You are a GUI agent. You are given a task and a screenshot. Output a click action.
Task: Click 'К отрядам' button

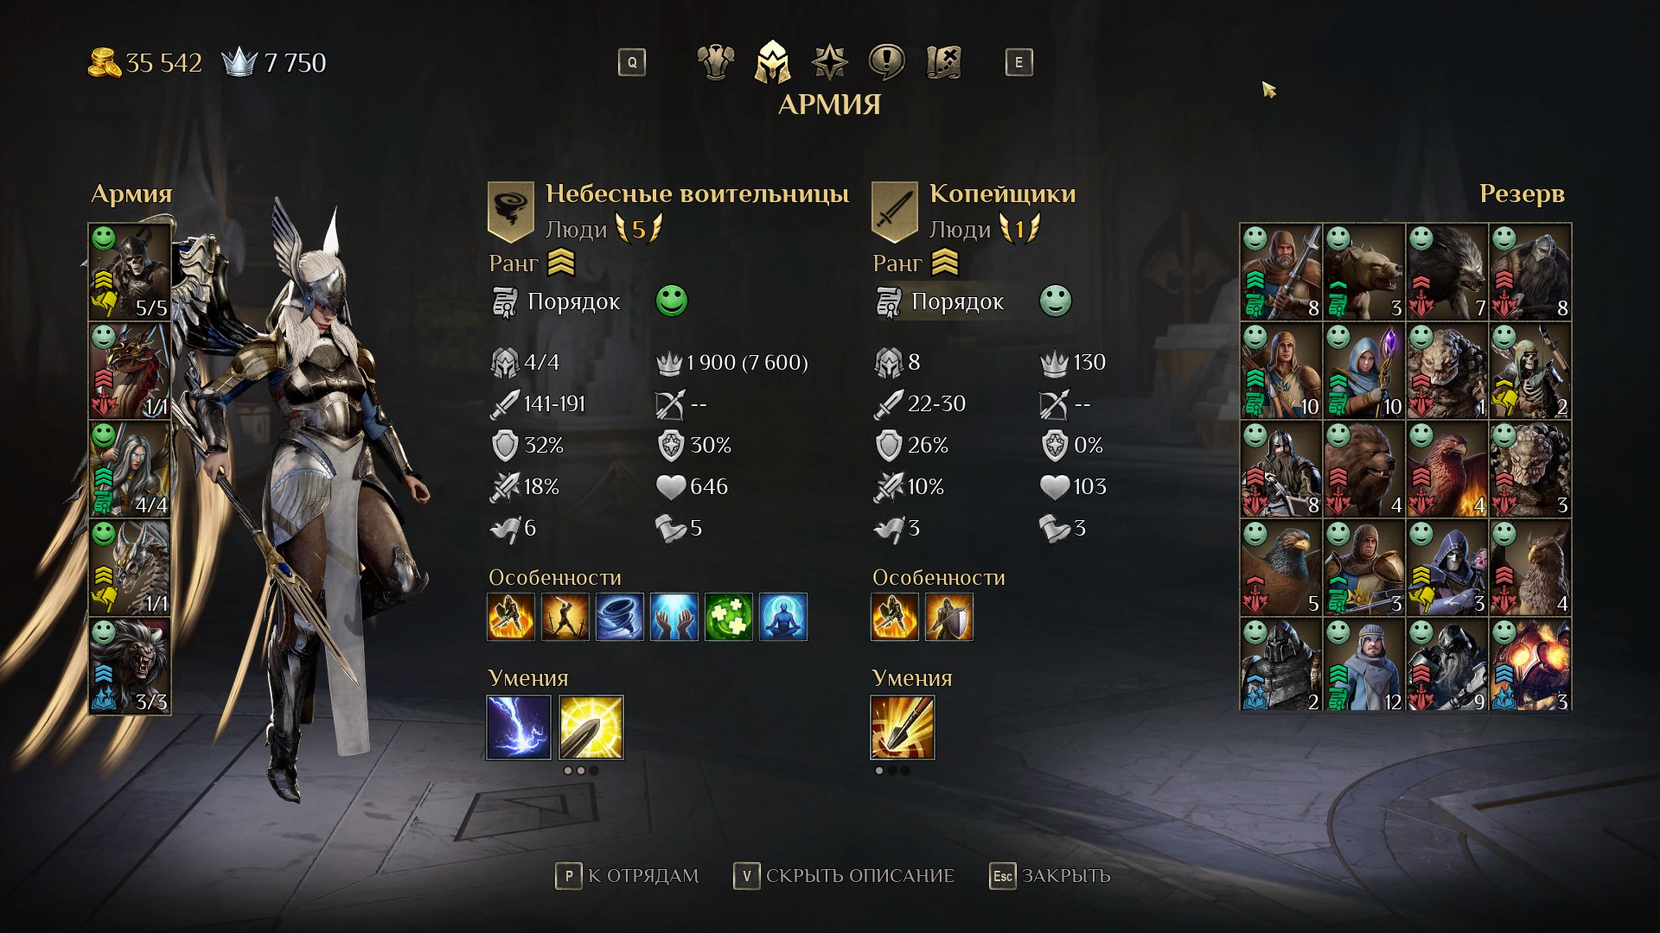point(627,876)
